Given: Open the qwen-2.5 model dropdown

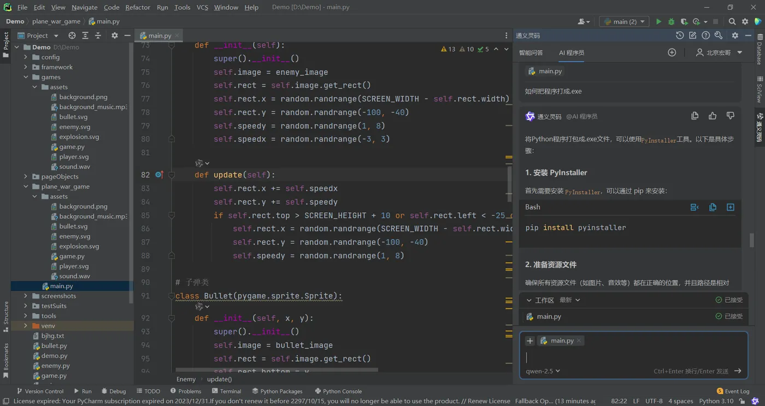Looking at the screenshot, I should tap(543, 371).
